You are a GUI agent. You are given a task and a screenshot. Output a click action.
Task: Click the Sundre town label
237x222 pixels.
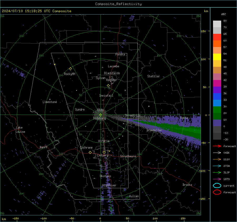point(80,109)
